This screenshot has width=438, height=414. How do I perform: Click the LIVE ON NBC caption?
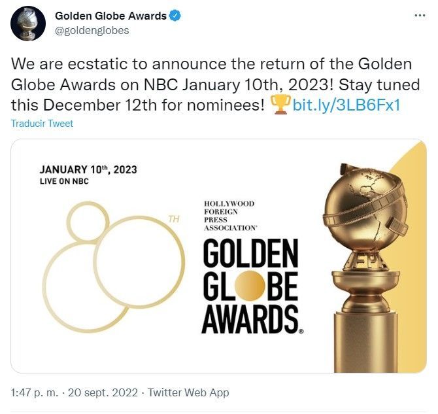(x=64, y=181)
